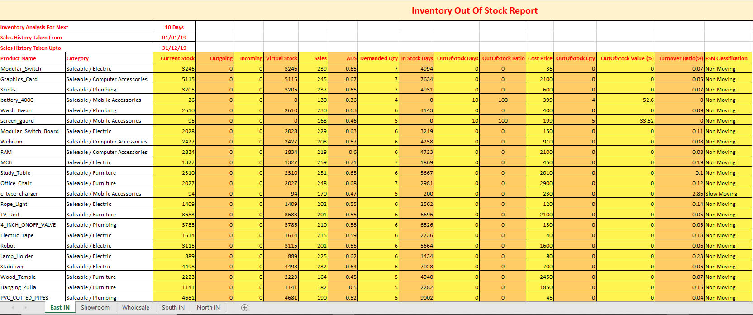
Task: Select the -26 current stock cell
Action: point(174,99)
